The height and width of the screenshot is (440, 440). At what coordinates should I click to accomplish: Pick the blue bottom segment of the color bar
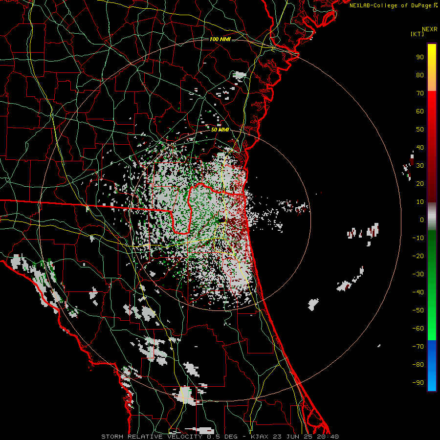tap(432, 366)
